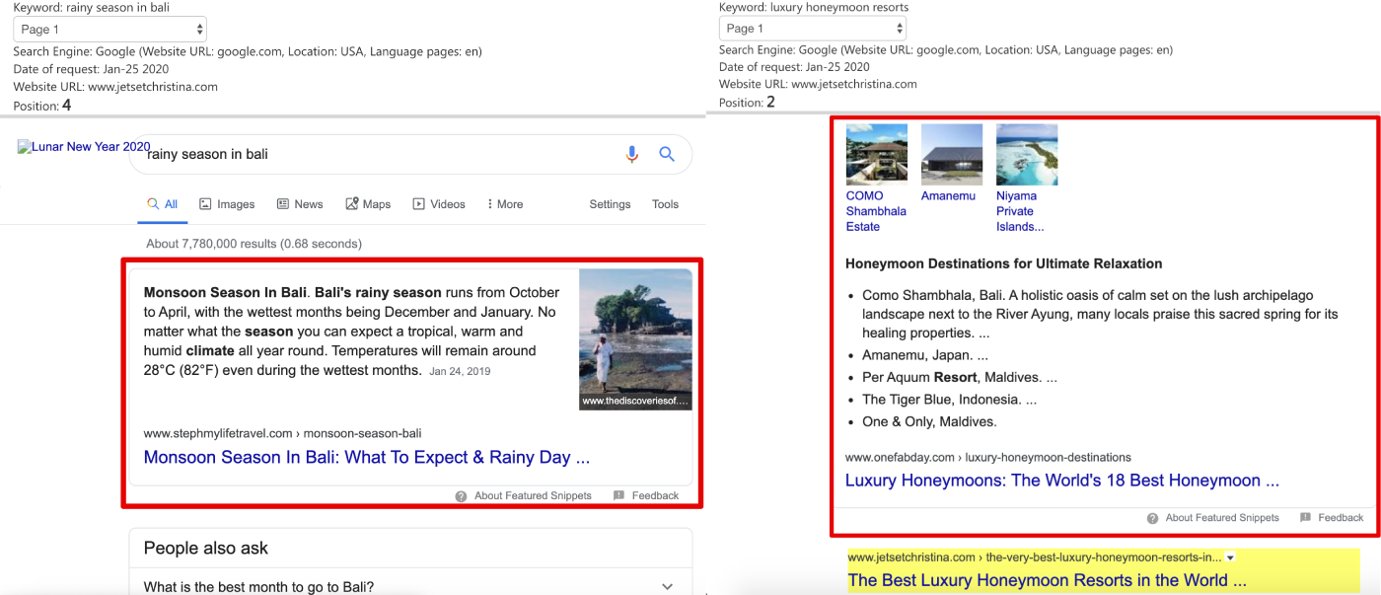This screenshot has height=595, width=1381.
Task: Click the COMO Shambhala Estate thumbnail
Action: (x=876, y=154)
